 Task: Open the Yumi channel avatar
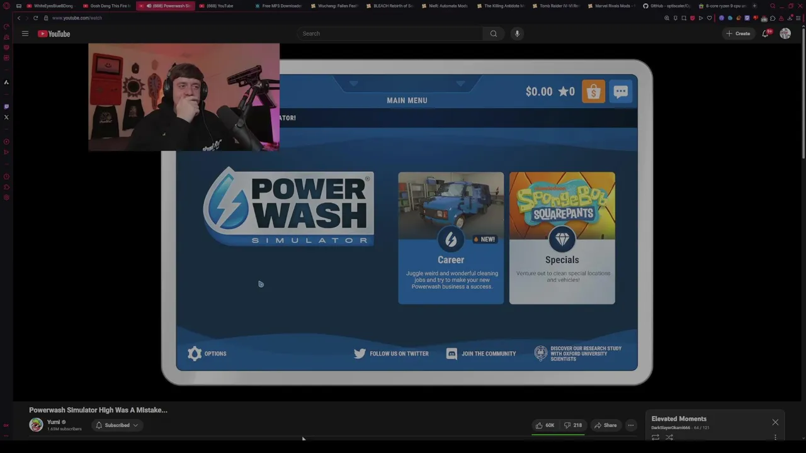(x=36, y=425)
